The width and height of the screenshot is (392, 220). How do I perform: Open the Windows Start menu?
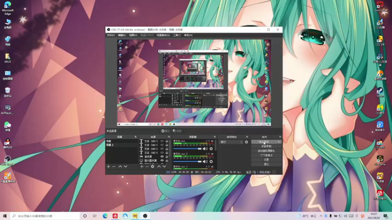5,216
